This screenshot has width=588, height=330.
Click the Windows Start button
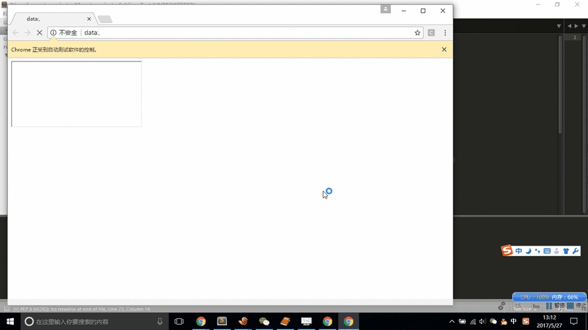coord(10,321)
